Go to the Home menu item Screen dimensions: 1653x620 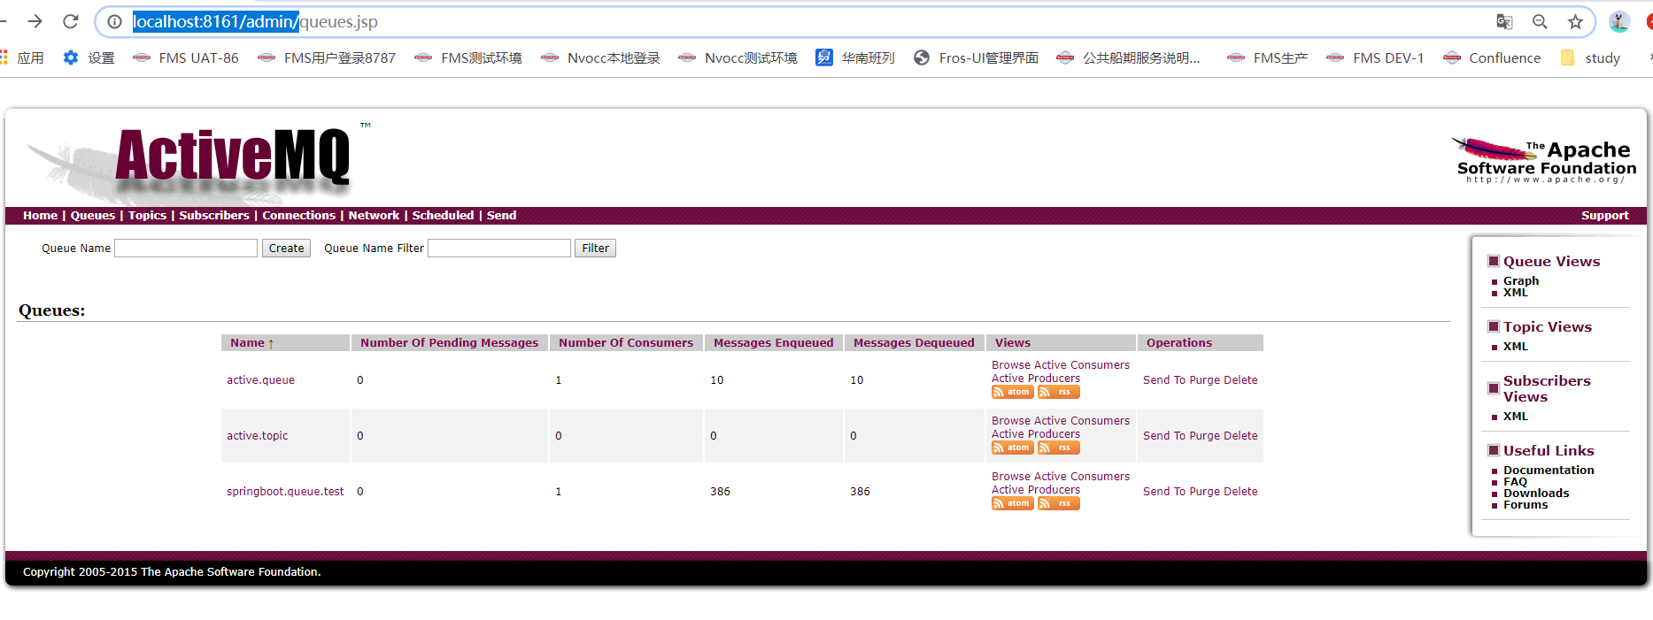tap(40, 215)
